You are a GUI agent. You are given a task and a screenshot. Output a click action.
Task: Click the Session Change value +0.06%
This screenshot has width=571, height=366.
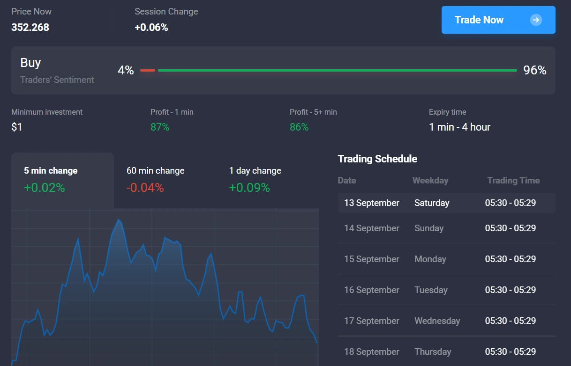[151, 27]
